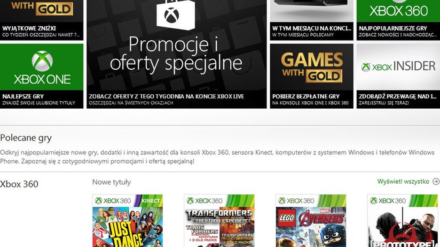The height and width of the screenshot is (247, 440).
Task: Click the Xbox 360 green logo tile
Action: (x=398, y=11)
